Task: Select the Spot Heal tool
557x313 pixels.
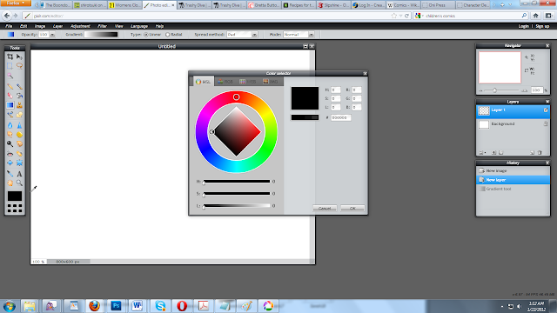Action: click(x=19, y=154)
